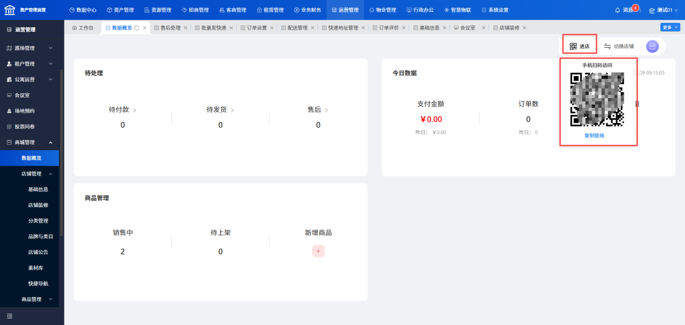
Task: Open the 待付款 pending orders link
Action: (x=122, y=110)
